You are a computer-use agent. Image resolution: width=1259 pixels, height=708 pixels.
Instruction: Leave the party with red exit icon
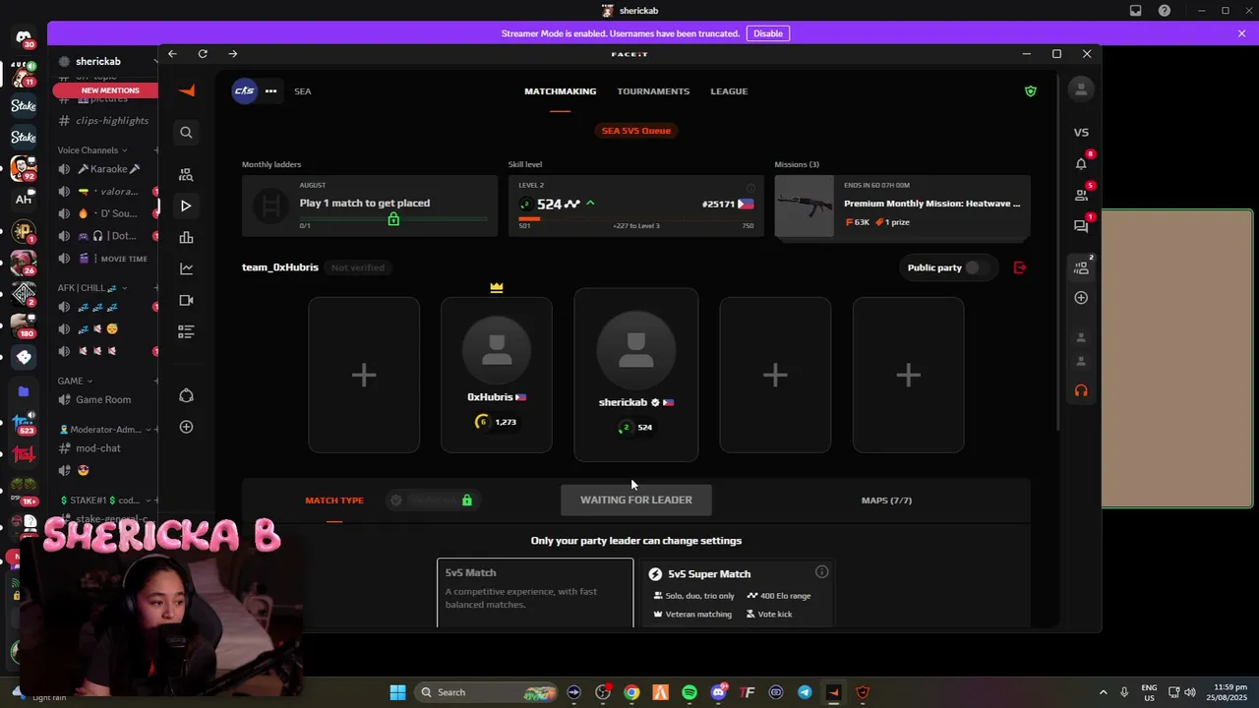[1019, 267]
